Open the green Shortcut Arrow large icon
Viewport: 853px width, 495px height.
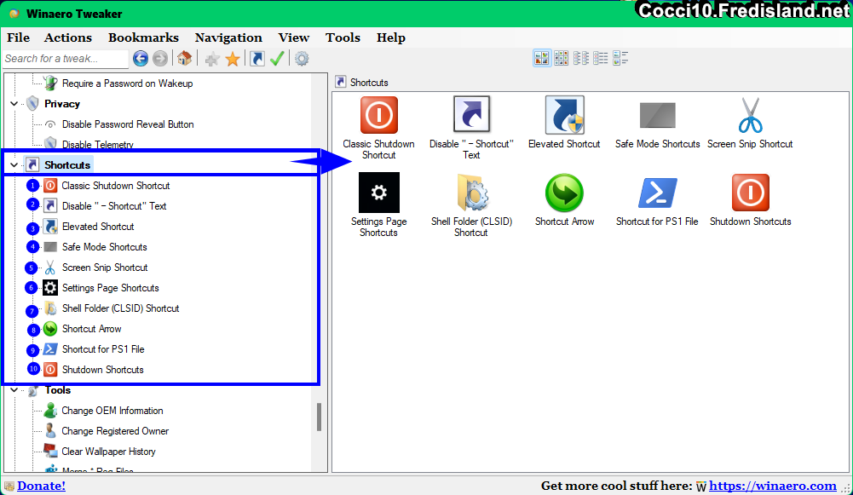click(565, 193)
